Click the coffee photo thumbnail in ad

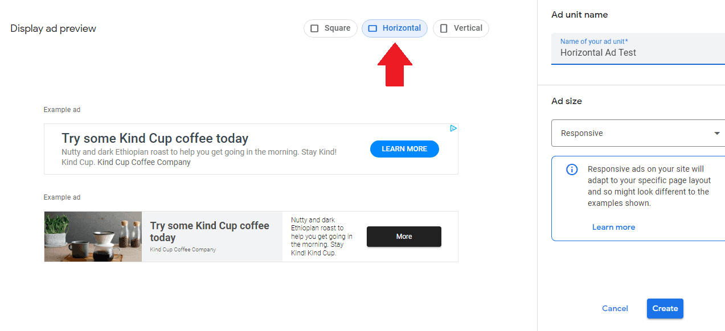point(93,237)
